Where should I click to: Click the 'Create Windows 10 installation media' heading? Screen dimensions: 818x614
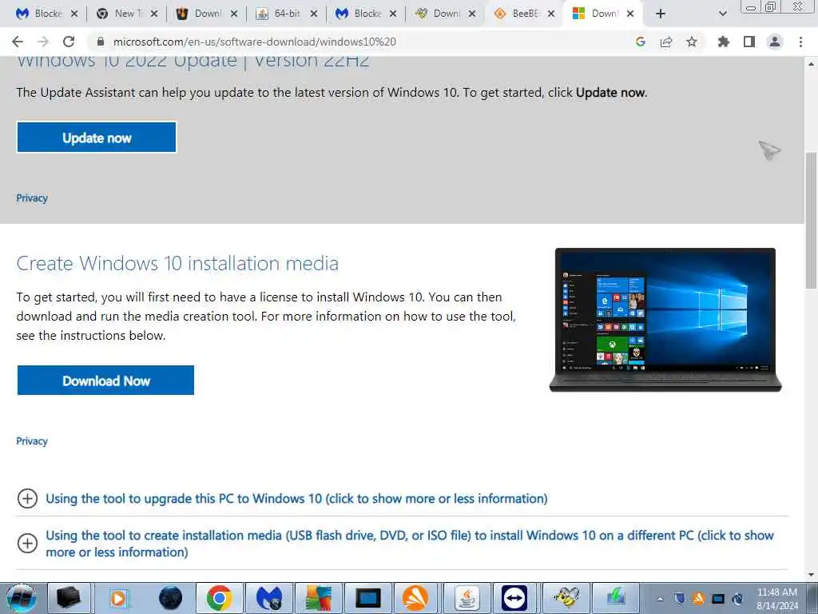tap(177, 263)
